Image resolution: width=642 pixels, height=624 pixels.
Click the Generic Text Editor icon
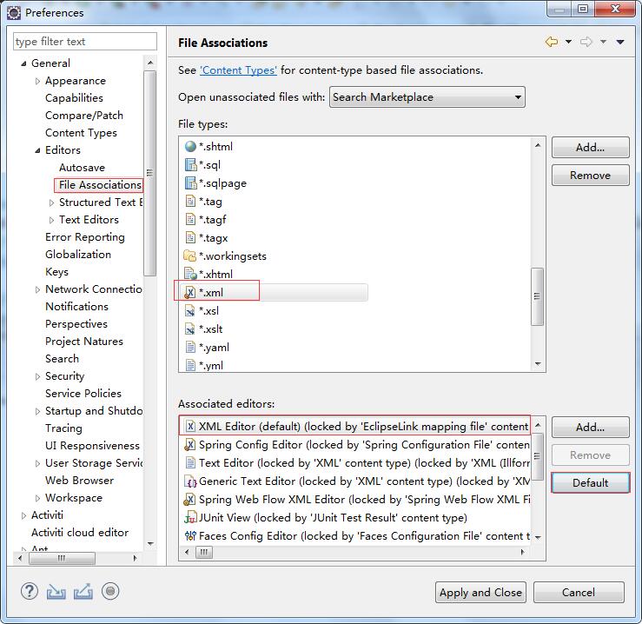(190, 481)
